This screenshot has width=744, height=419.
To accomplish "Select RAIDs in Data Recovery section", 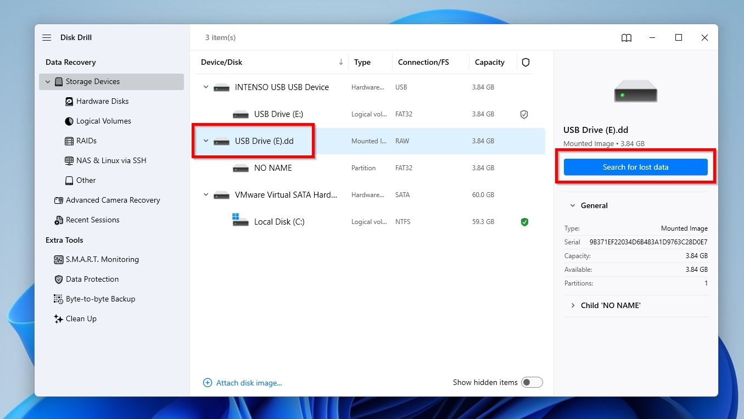I will click(x=87, y=141).
